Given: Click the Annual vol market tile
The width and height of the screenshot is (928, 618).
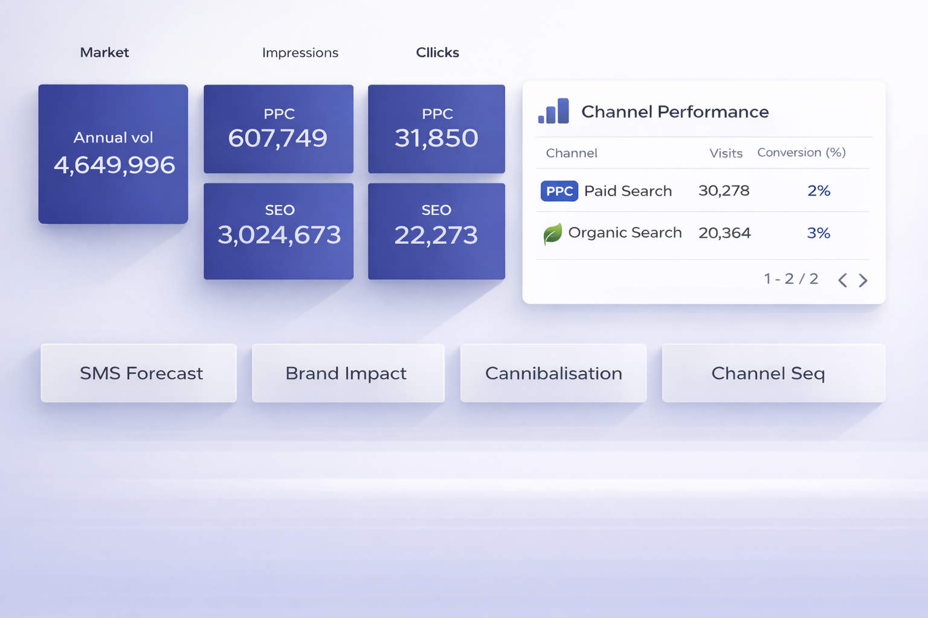Looking at the screenshot, I should point(113,154).
